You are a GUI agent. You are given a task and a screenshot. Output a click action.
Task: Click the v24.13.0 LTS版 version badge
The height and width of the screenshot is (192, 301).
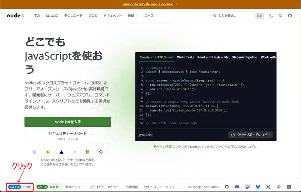pos(20,187)
